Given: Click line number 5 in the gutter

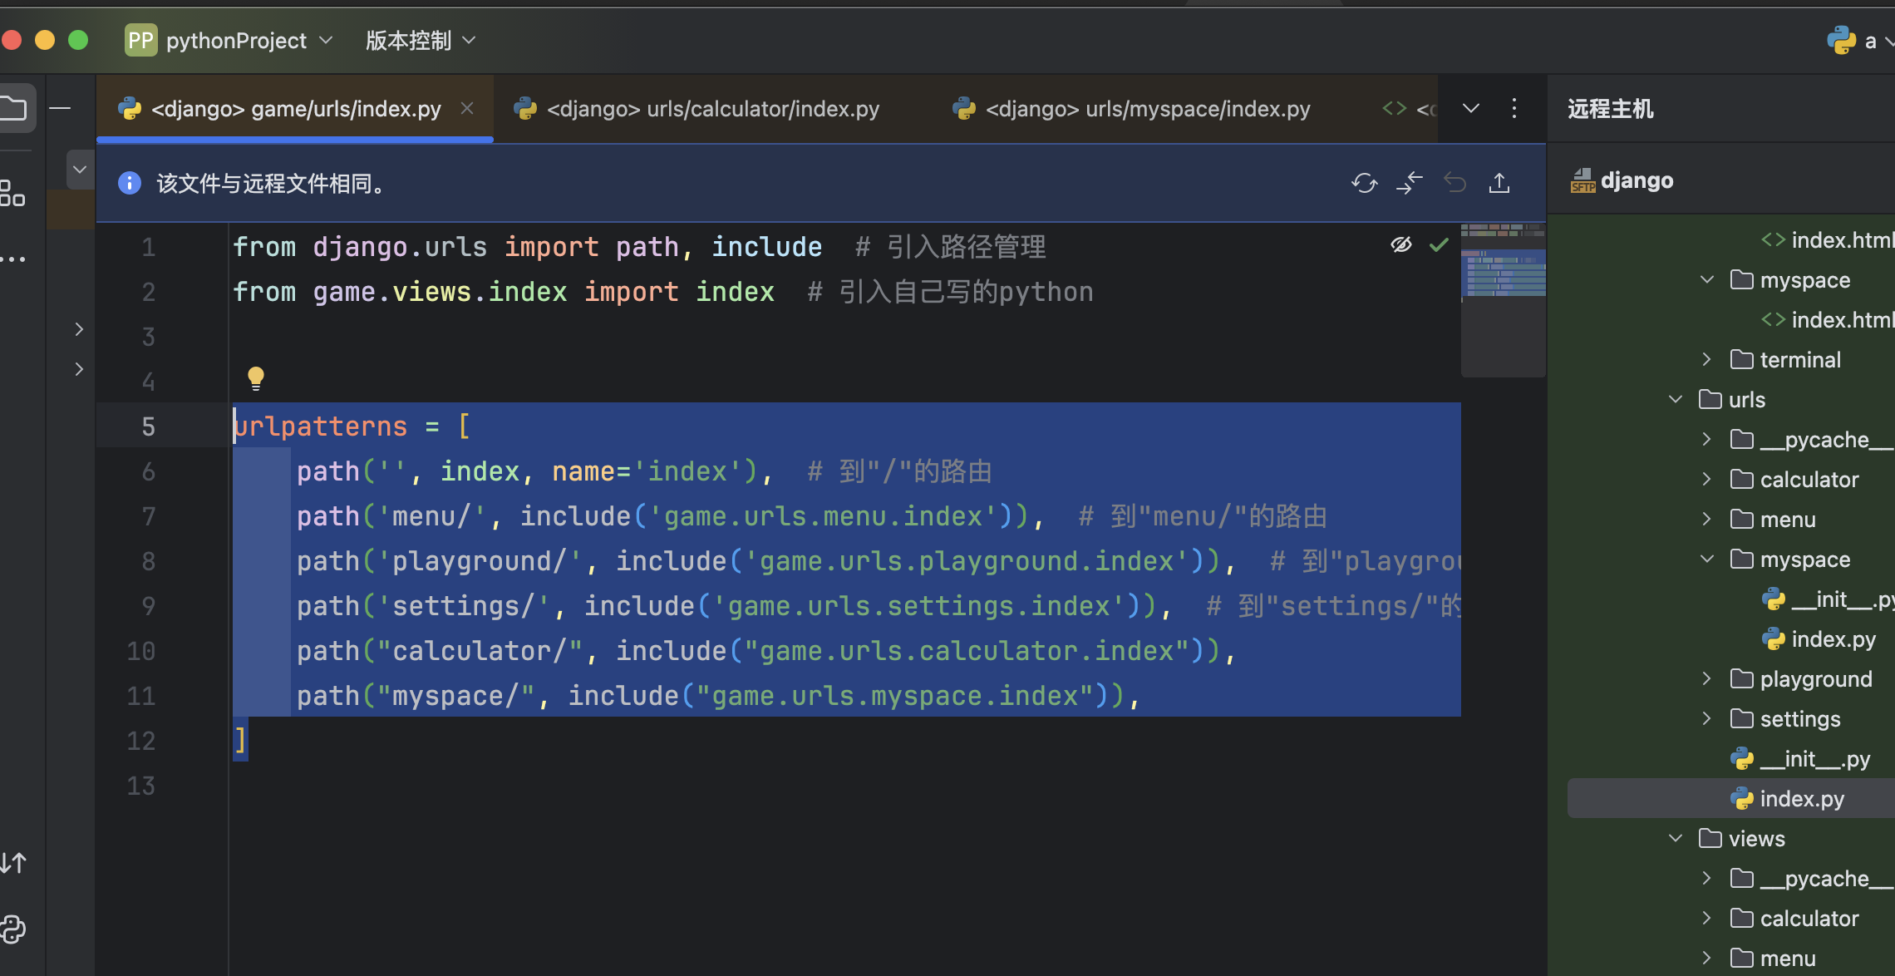Looking at the screenshot, I should click(x=148, y=426).
